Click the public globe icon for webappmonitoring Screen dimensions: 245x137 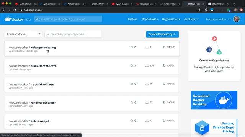point(164,47)
